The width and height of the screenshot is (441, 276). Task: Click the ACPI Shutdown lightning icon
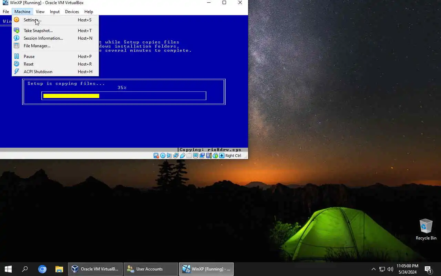[17, 72]
